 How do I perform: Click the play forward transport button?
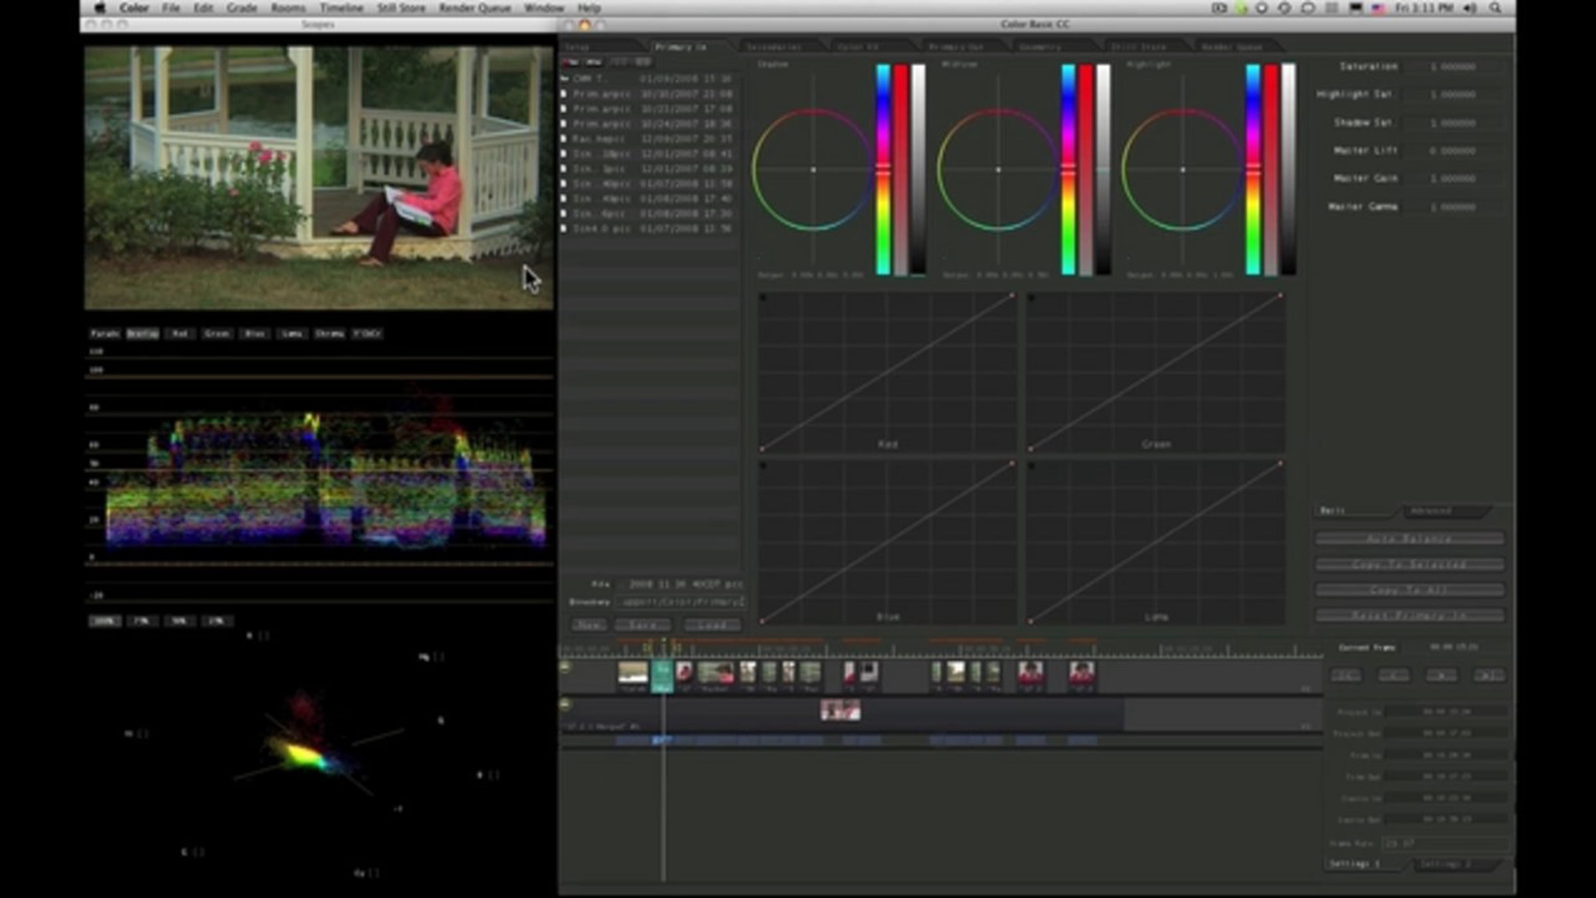[1441, 675]
